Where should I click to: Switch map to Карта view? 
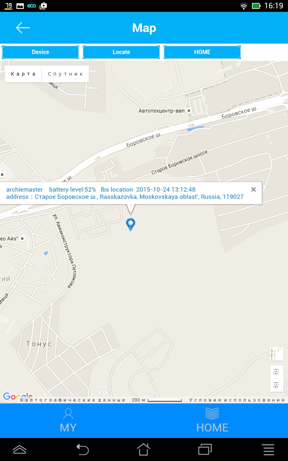23,74
